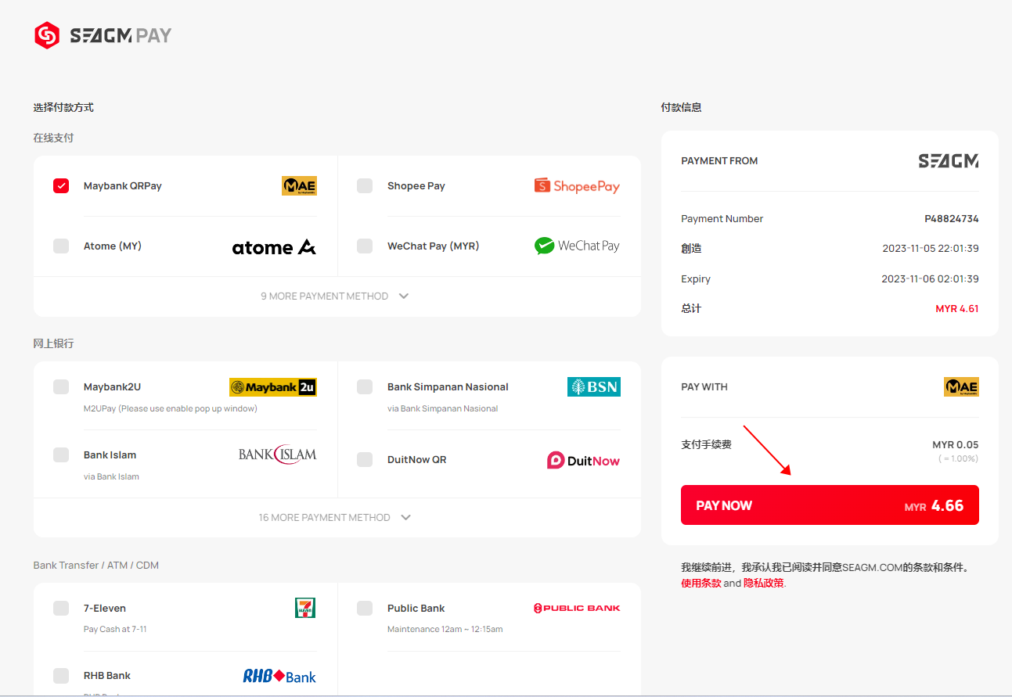Select the 7-Eleven checkbox
The height and width of the screenshot is (697, 1012).
pos(61,608)
